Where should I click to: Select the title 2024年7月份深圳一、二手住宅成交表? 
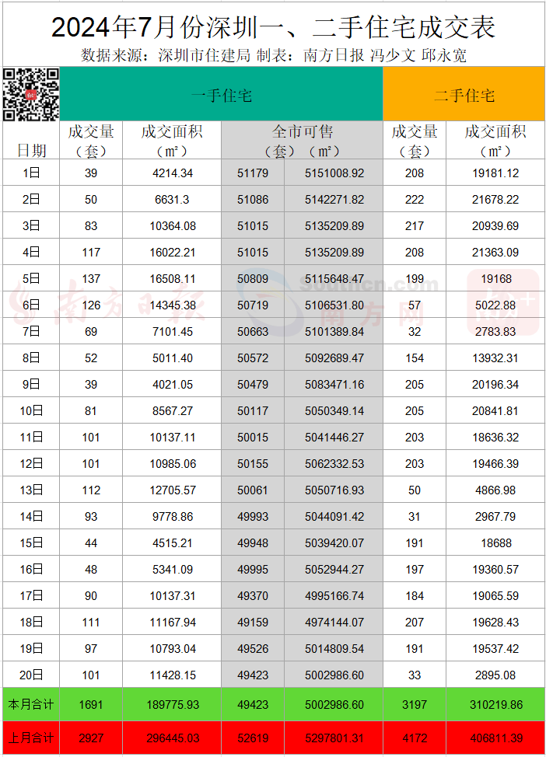pyautogui.click(x=274, y=27)
